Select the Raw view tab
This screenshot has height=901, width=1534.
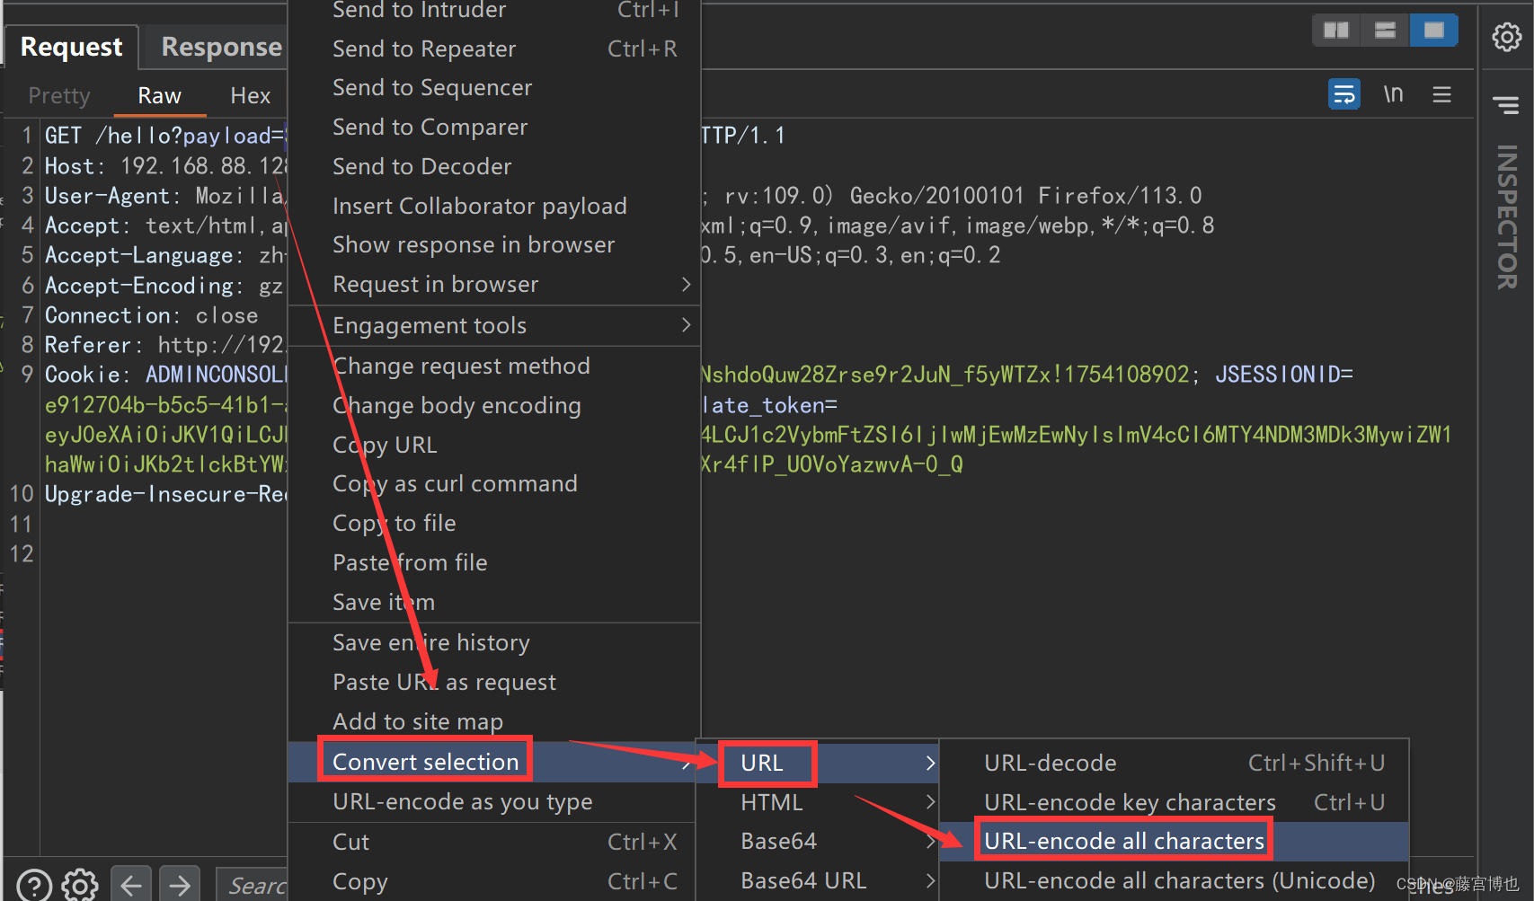pyautogui.click(x=160, y=95)
